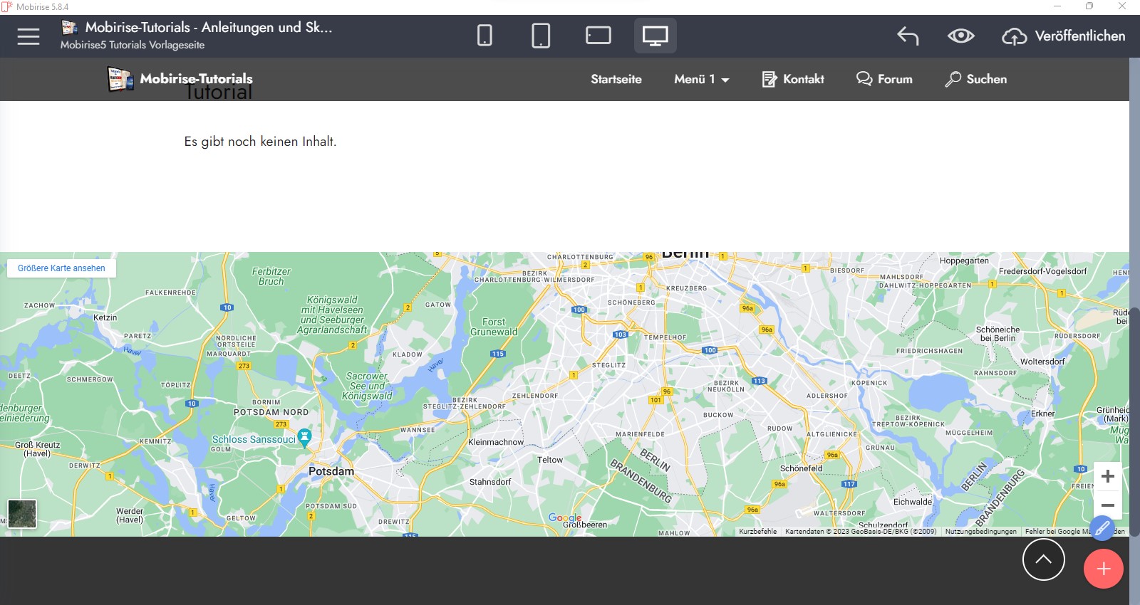
Task: Switch to tablet landscape preview
Action: [598, 36]
